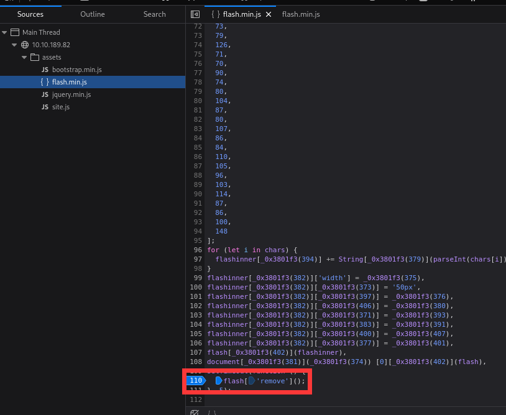Click the JS icon beside jquery.min.js
Viewport: 506px width, 415px height.
[45, 94]
